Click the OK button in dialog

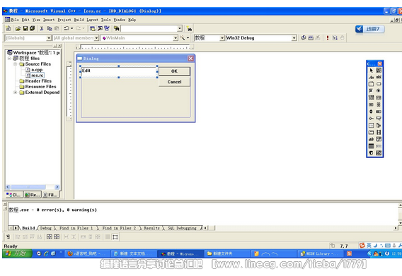coord(174,71)
